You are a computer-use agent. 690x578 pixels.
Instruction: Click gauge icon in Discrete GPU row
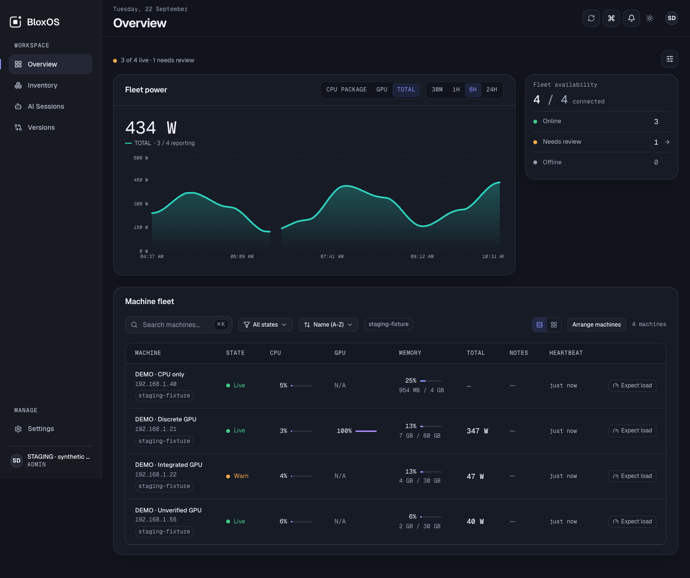point(616,431)
